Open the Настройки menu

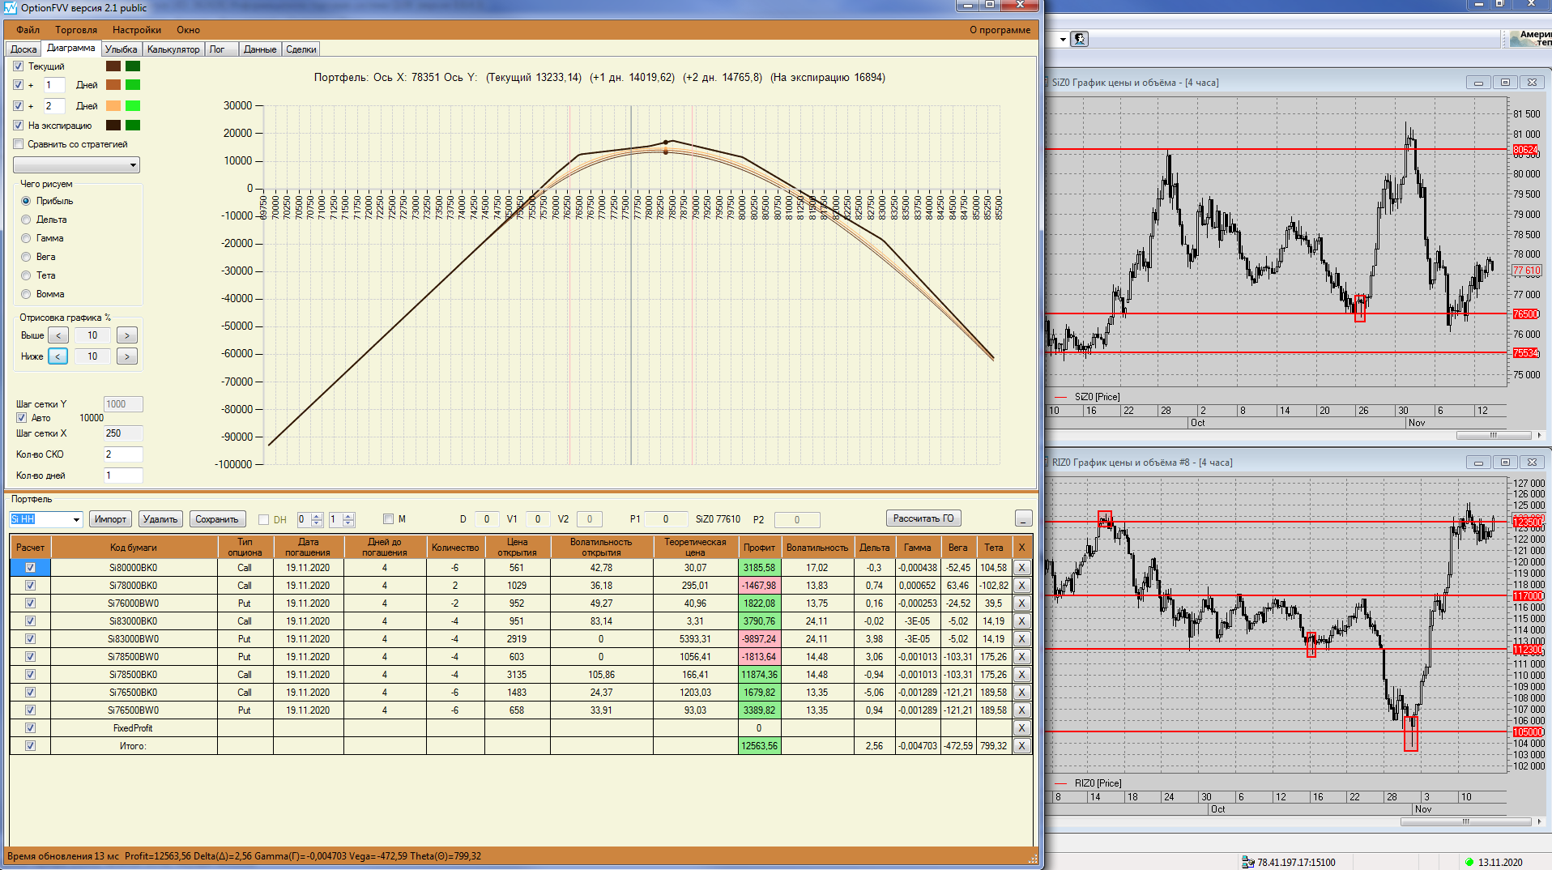(137, 30)
